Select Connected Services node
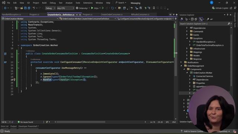The height and width of the screenshot is (134, 238). point(205,76)
